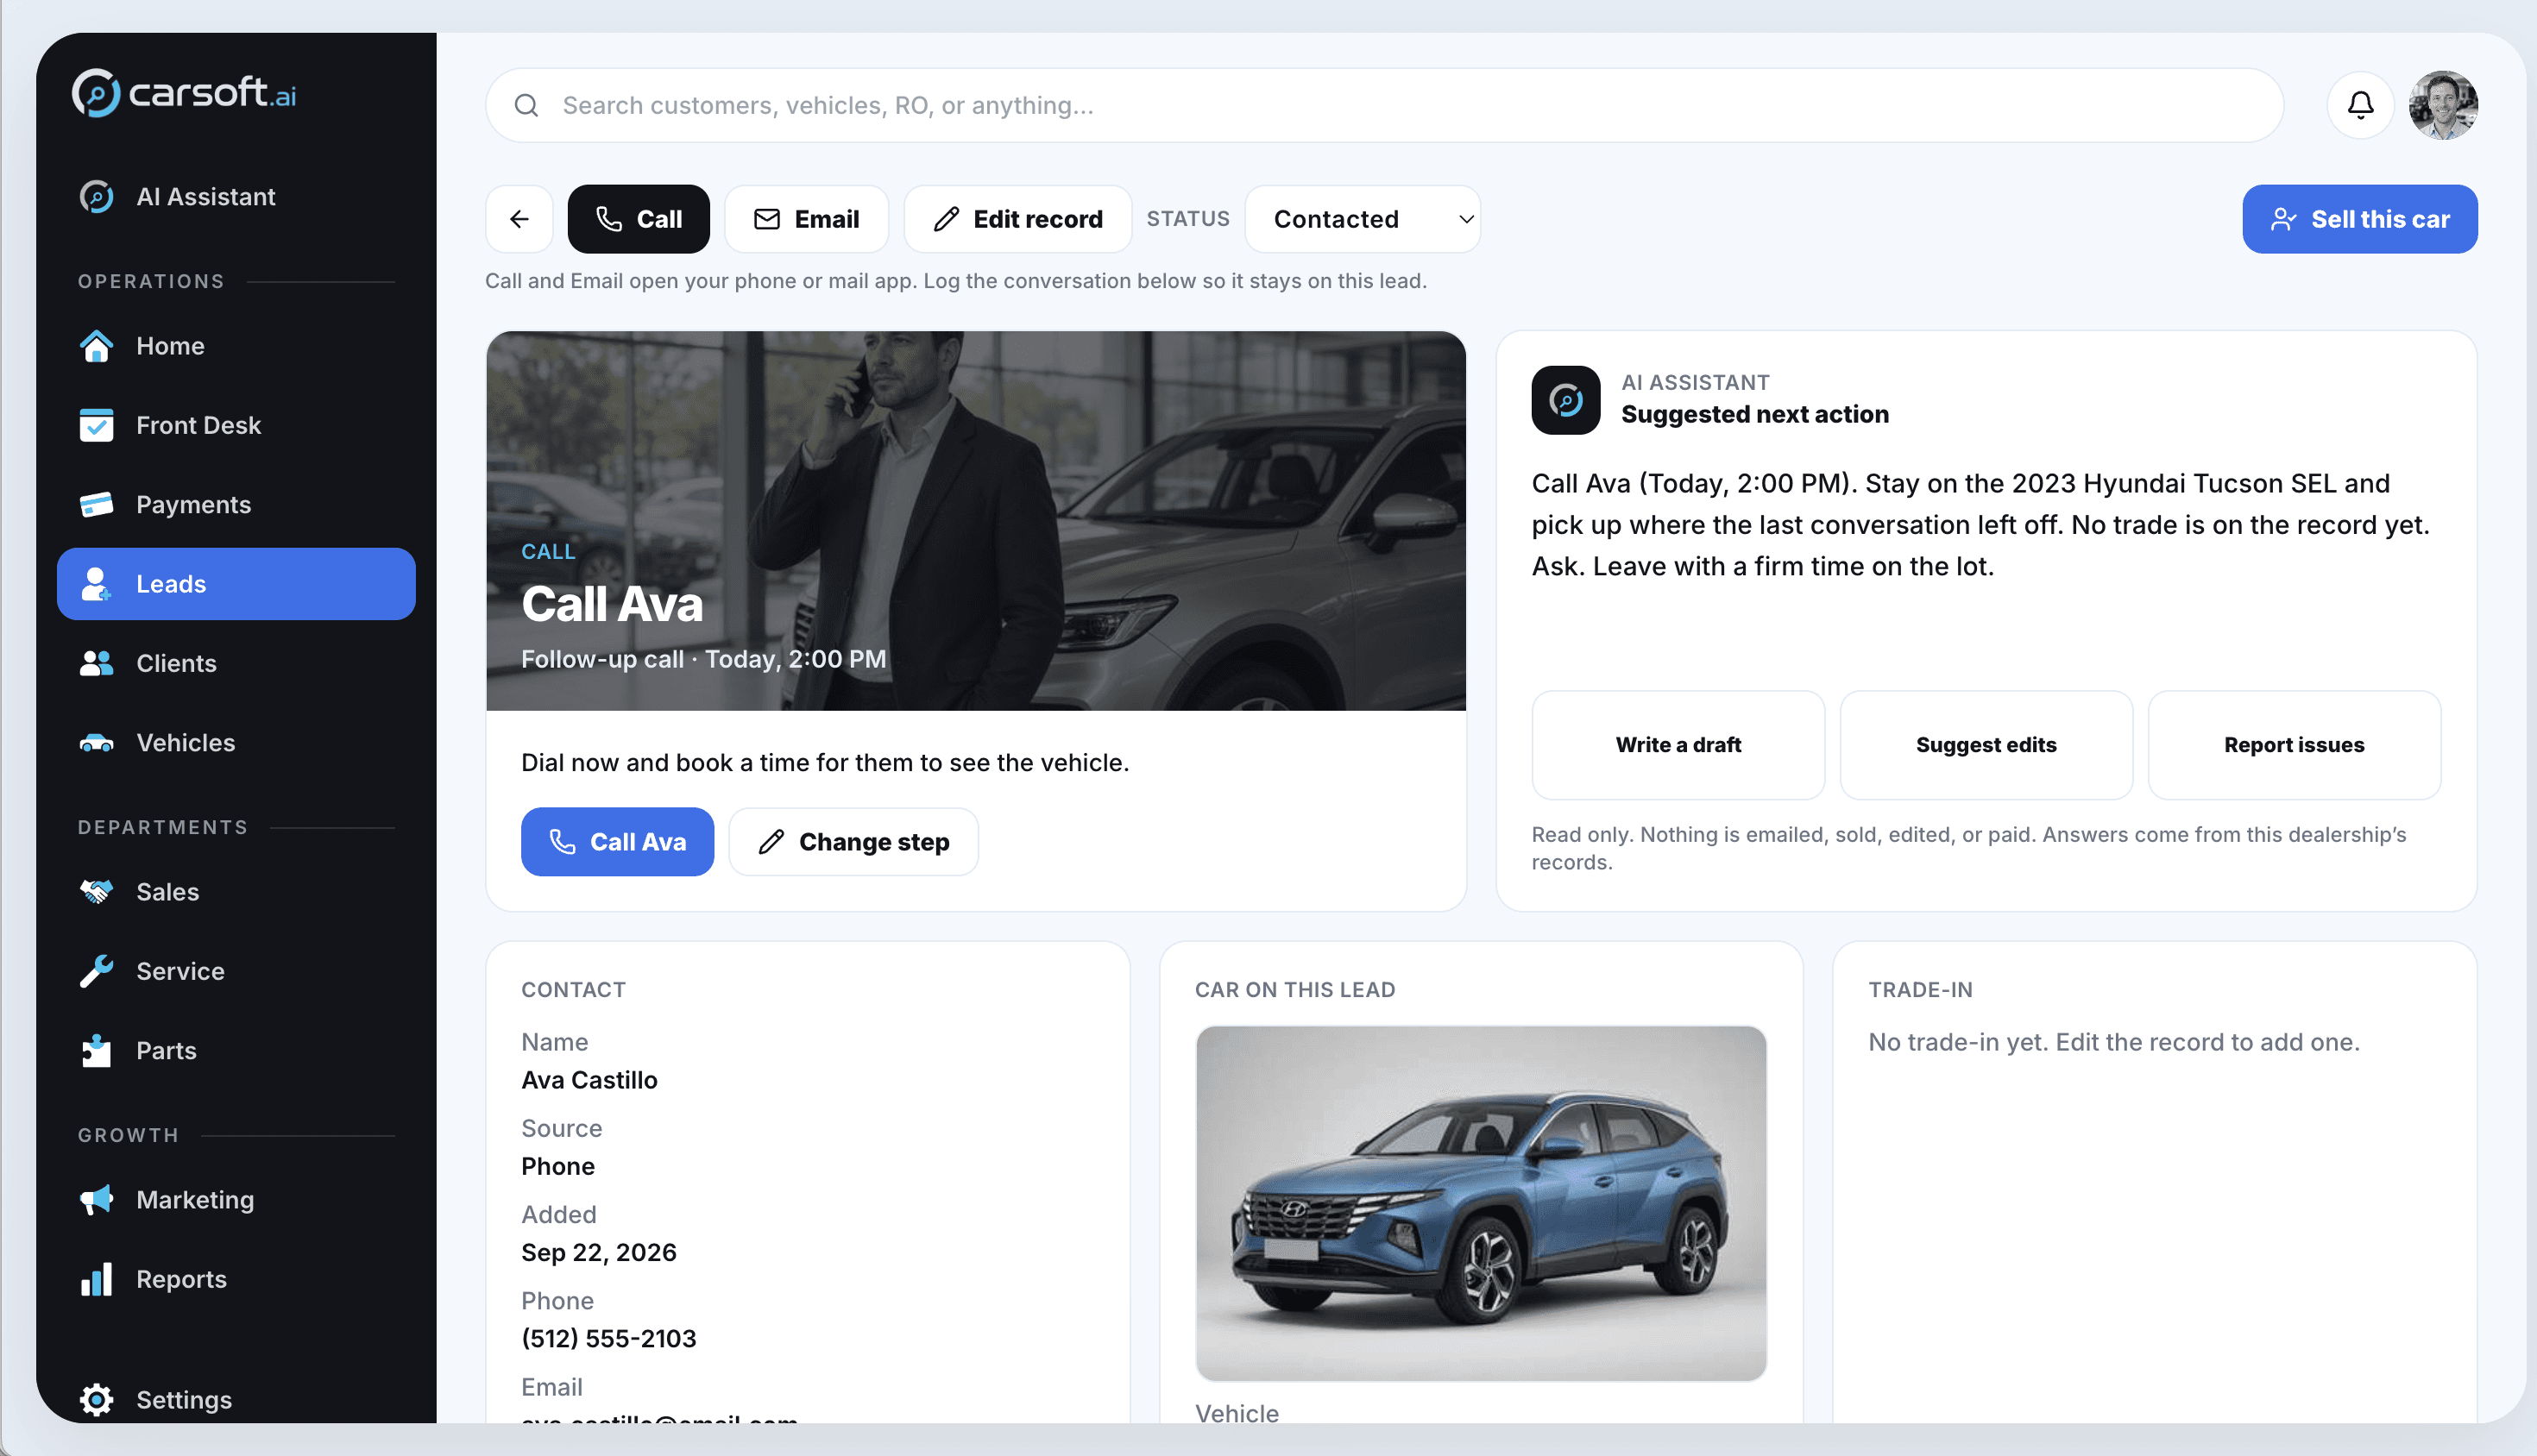This screenshot has width=2537, height=1456.
Task: Open Parts department label
Action: point(166,1051)
